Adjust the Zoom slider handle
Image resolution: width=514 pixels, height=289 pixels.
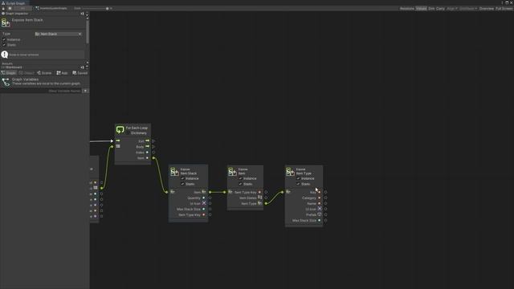tap(107, 8)
